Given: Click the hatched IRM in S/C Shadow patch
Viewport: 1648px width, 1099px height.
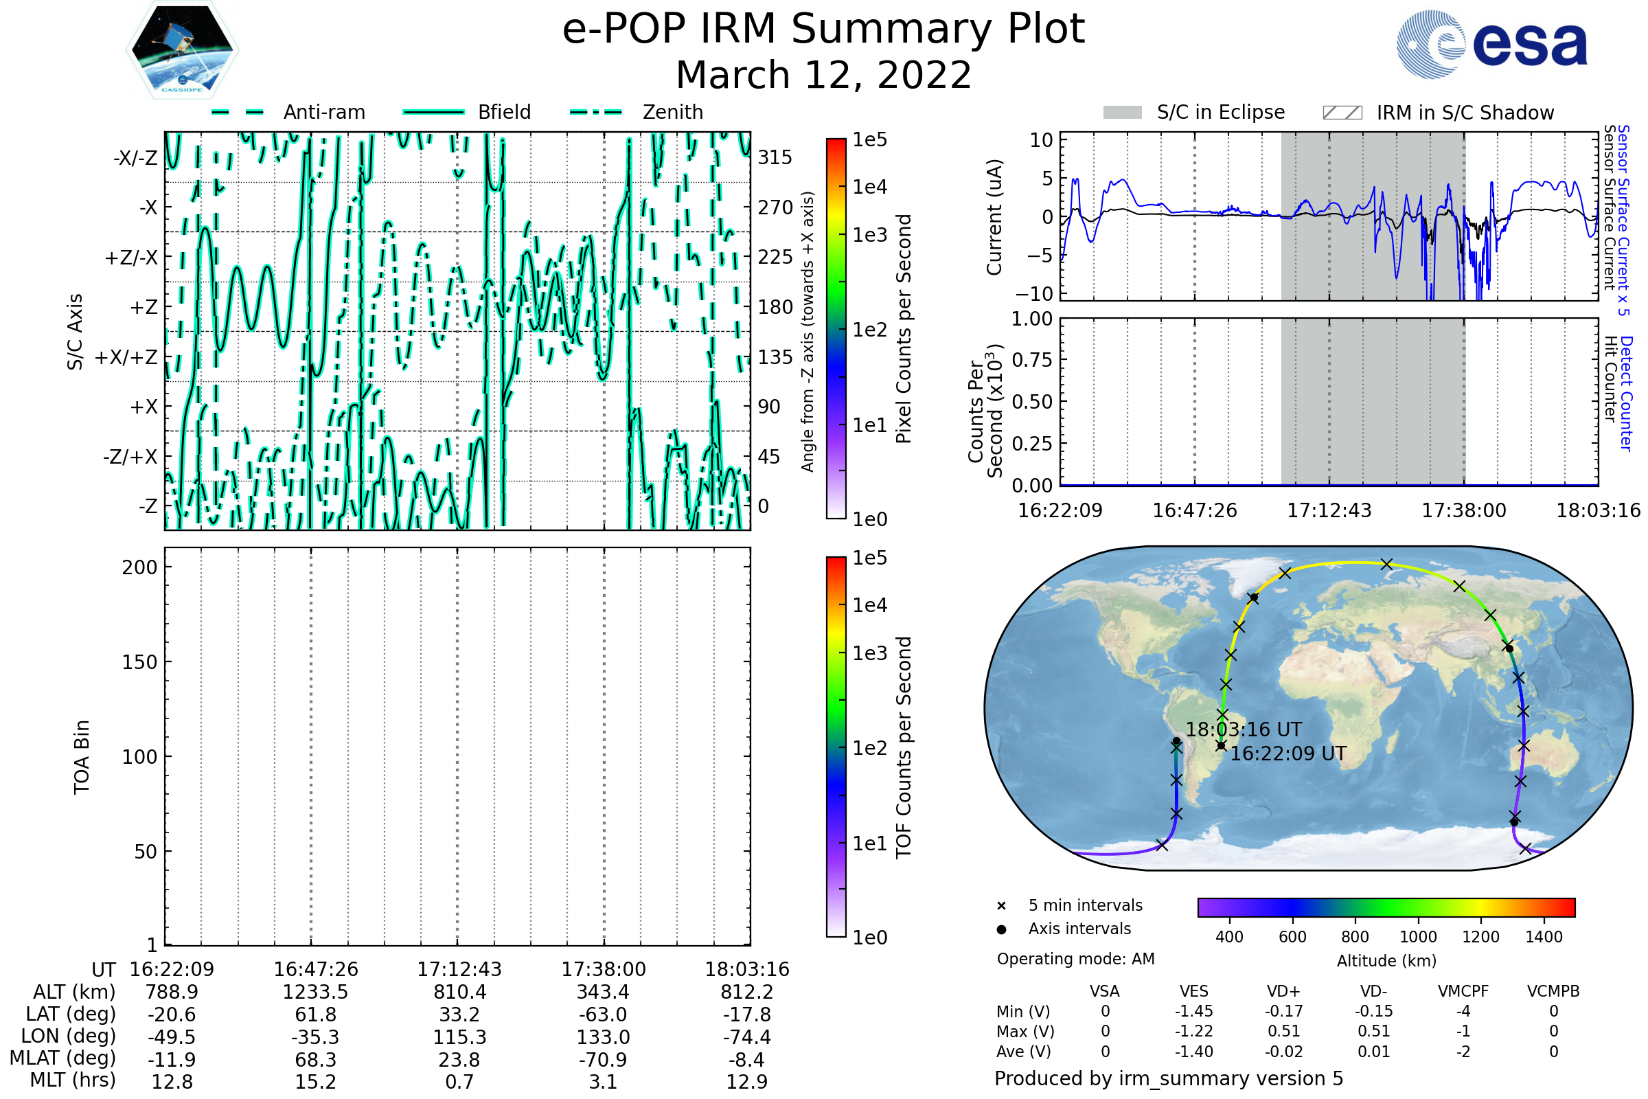Looking at the screenshot, I should (x=1342, y=113).
